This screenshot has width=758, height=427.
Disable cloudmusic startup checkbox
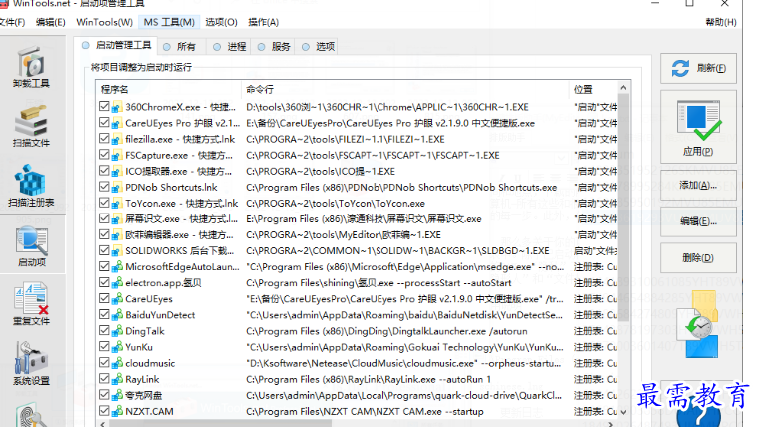104,363
